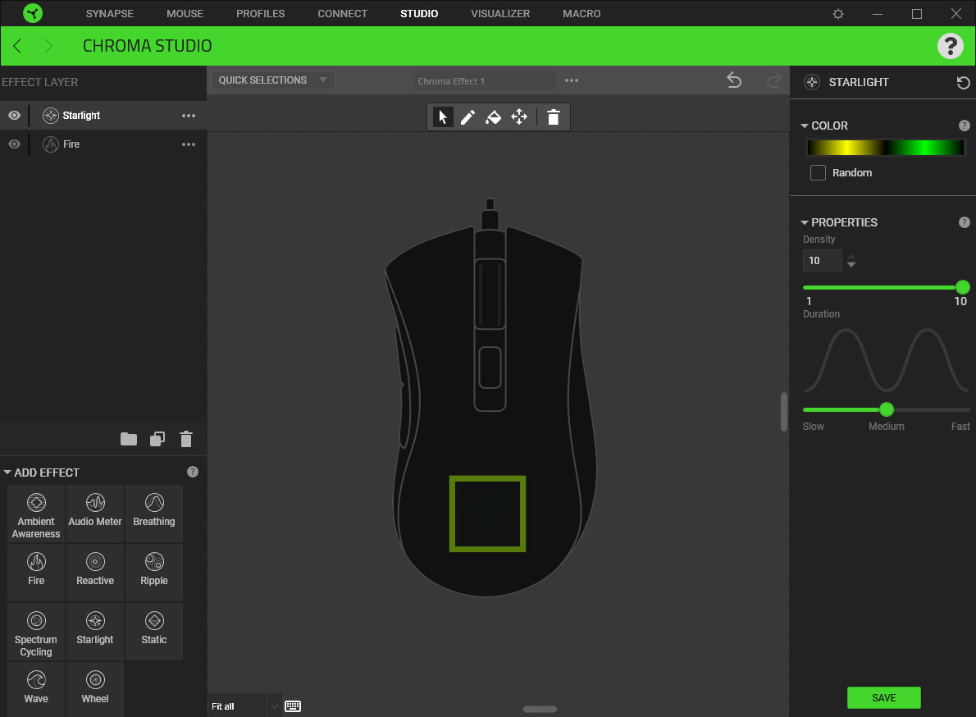
Task: Click the Duration speed slider handle
Action: pos(887,409)
